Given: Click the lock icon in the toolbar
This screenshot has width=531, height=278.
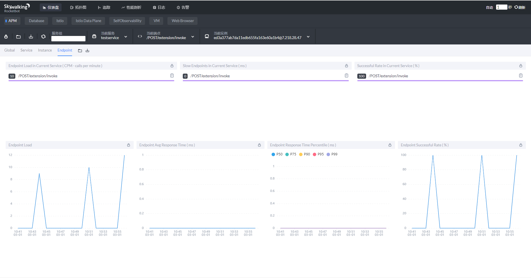Looking at the screenshot, I should point(6,37).
